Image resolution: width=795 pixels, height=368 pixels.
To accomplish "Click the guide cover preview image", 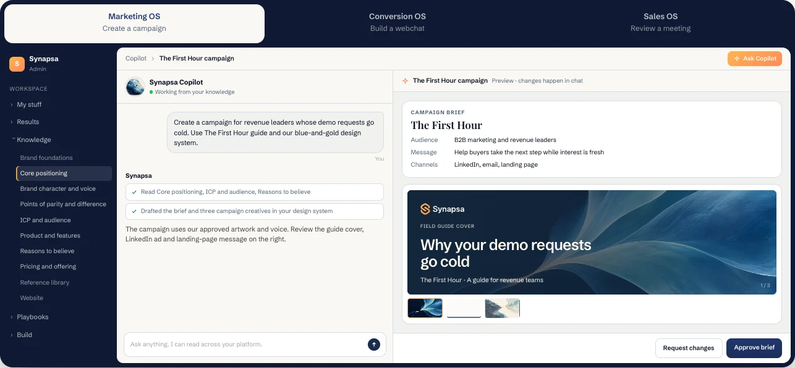I will 592,242.
